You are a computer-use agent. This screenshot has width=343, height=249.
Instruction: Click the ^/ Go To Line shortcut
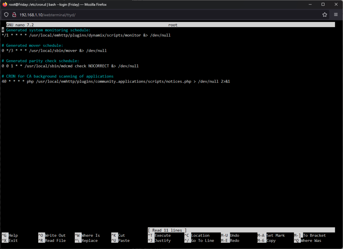click(199, 240)
